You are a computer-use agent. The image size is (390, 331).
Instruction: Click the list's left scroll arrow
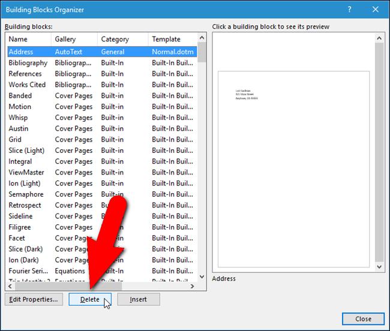tap(10, 286)
